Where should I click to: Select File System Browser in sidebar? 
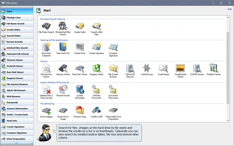[x=17, y=84]
